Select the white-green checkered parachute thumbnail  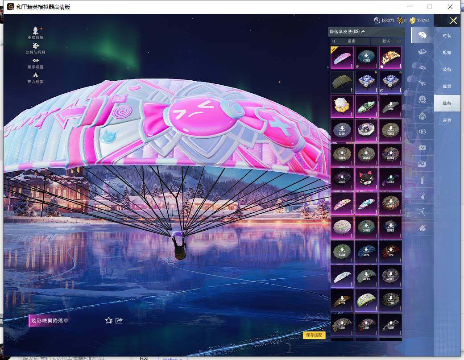[x=366, y=300]
